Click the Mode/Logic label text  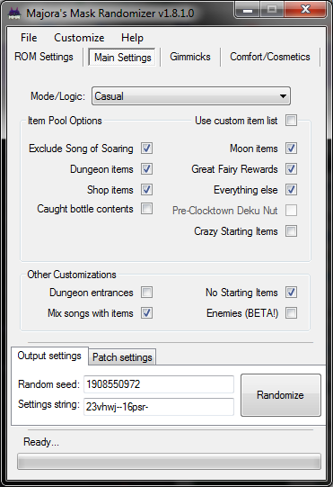coord(57,96)
